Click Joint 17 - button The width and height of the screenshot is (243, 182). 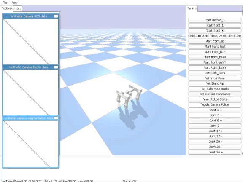point(215,136)
